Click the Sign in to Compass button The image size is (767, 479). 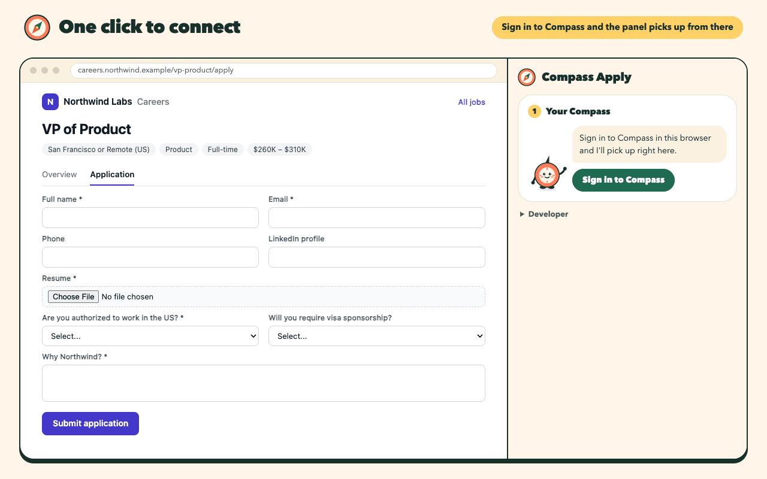[x=623, y=180]
